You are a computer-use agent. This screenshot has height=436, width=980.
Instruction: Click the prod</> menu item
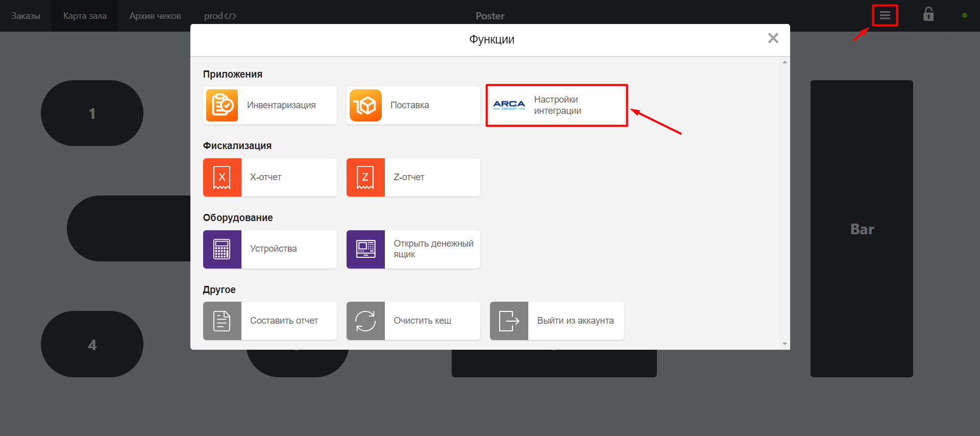(x=220, y=16)
